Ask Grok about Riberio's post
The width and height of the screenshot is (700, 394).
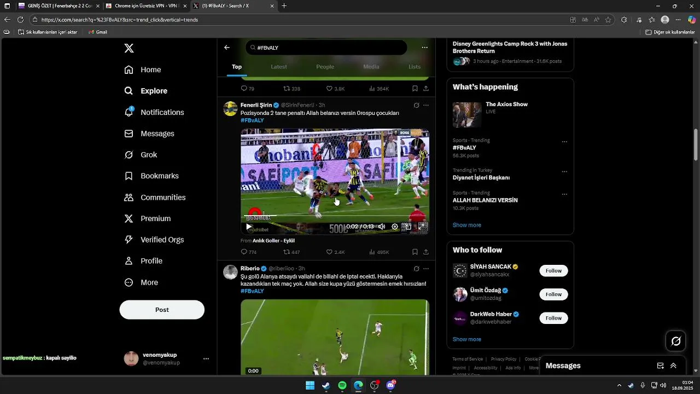point(416,269)
